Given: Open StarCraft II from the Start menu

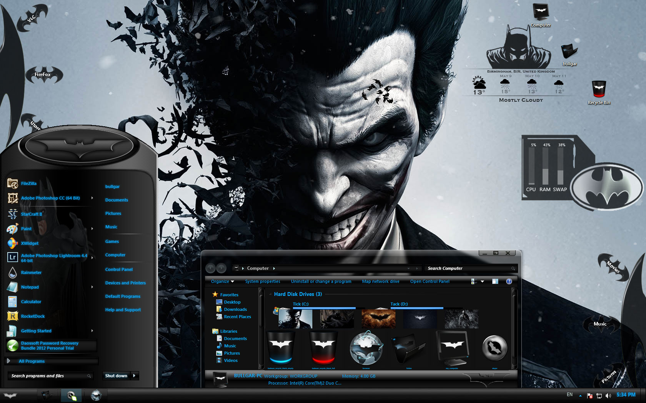Looking at the screenshot, I should click(31, 214).
